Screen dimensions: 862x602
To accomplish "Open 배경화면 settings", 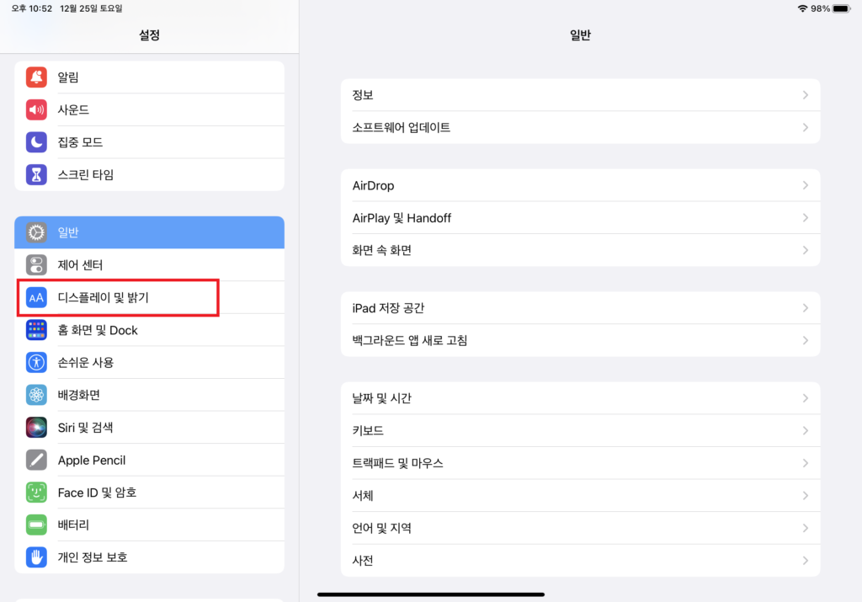I will pyautogui.click(x=150, y=395).
